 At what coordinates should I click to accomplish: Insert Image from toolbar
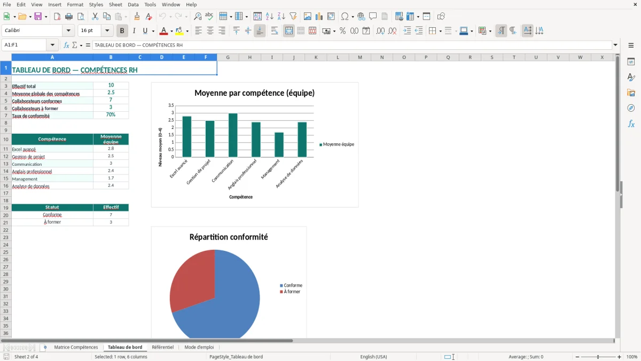click(308, 17)
